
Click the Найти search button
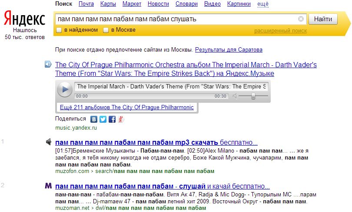323,19
